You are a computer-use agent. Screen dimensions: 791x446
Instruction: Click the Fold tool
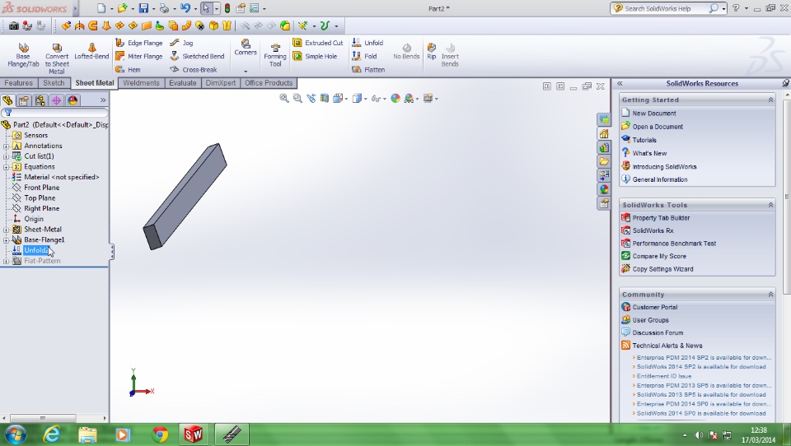coord(365,57)
